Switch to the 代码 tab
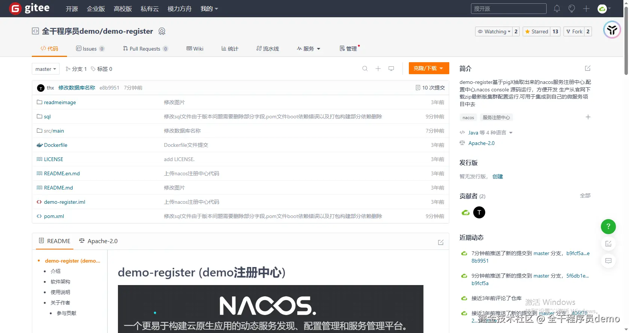629x333 pixels. pos(49,49)
